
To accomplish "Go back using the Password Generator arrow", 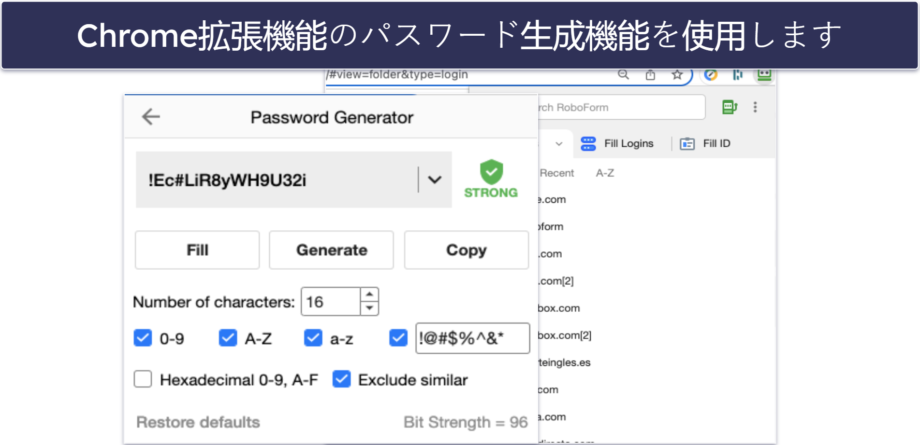I will coord(150,117).
